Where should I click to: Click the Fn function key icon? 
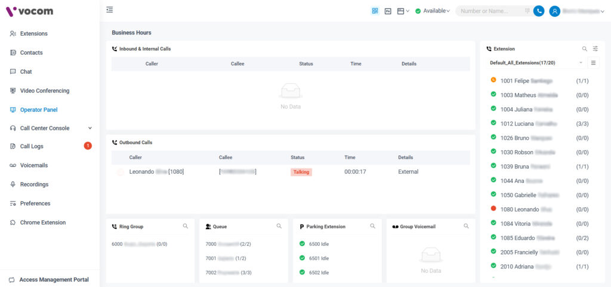(388, 11)
